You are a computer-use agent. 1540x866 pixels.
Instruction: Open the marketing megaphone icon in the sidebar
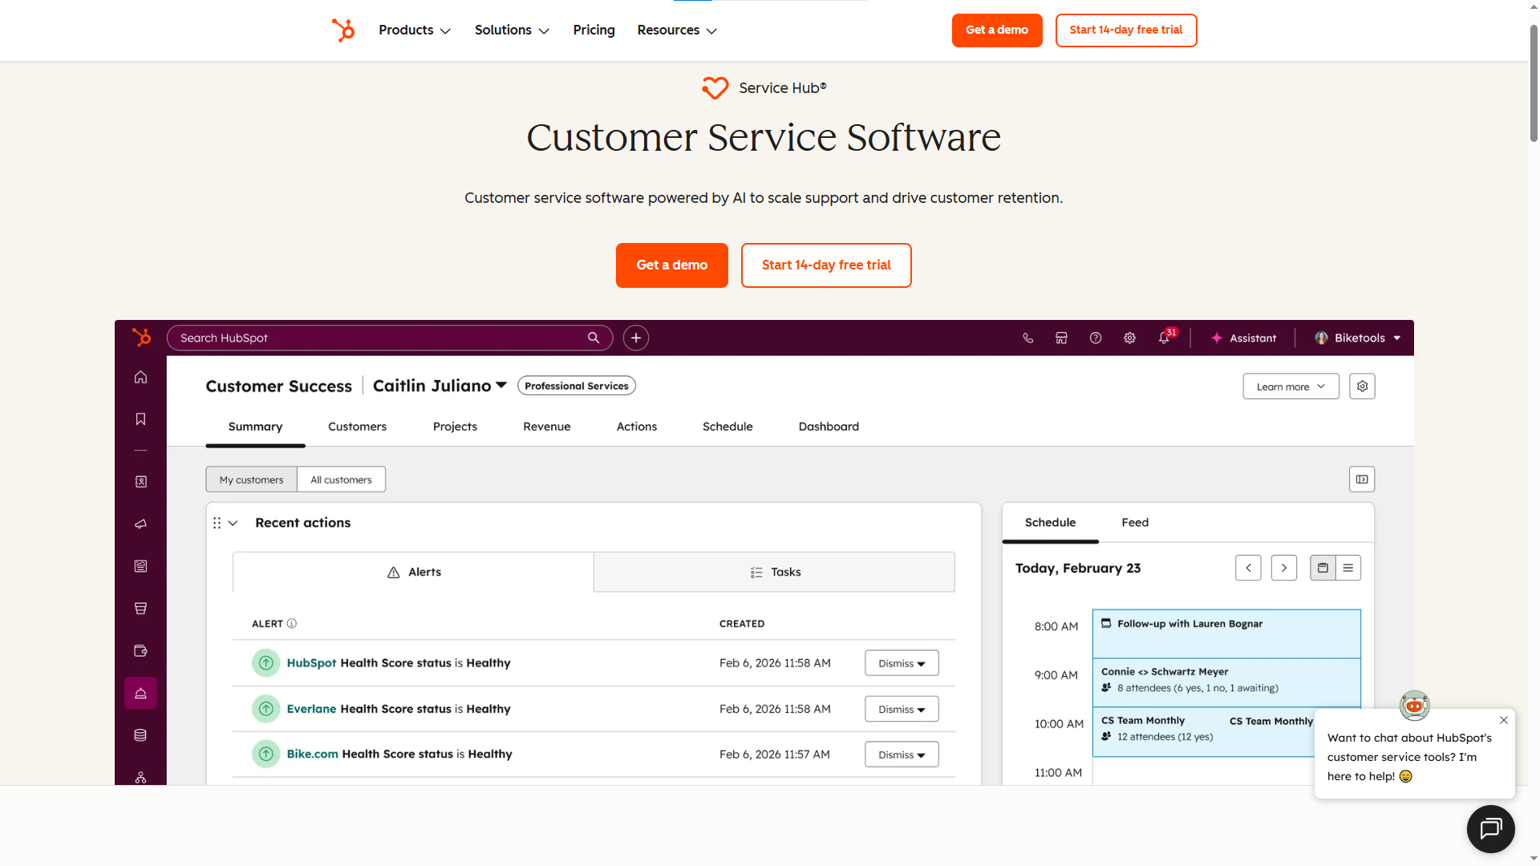coord(140,524)
